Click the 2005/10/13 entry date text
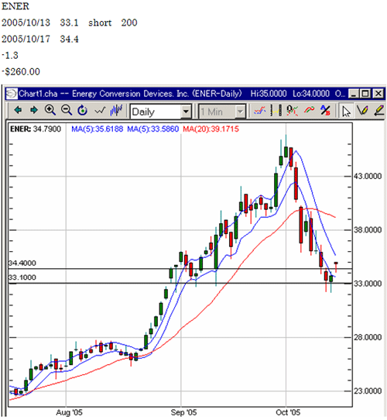The image size is (387, 420). tap(26, 22)
